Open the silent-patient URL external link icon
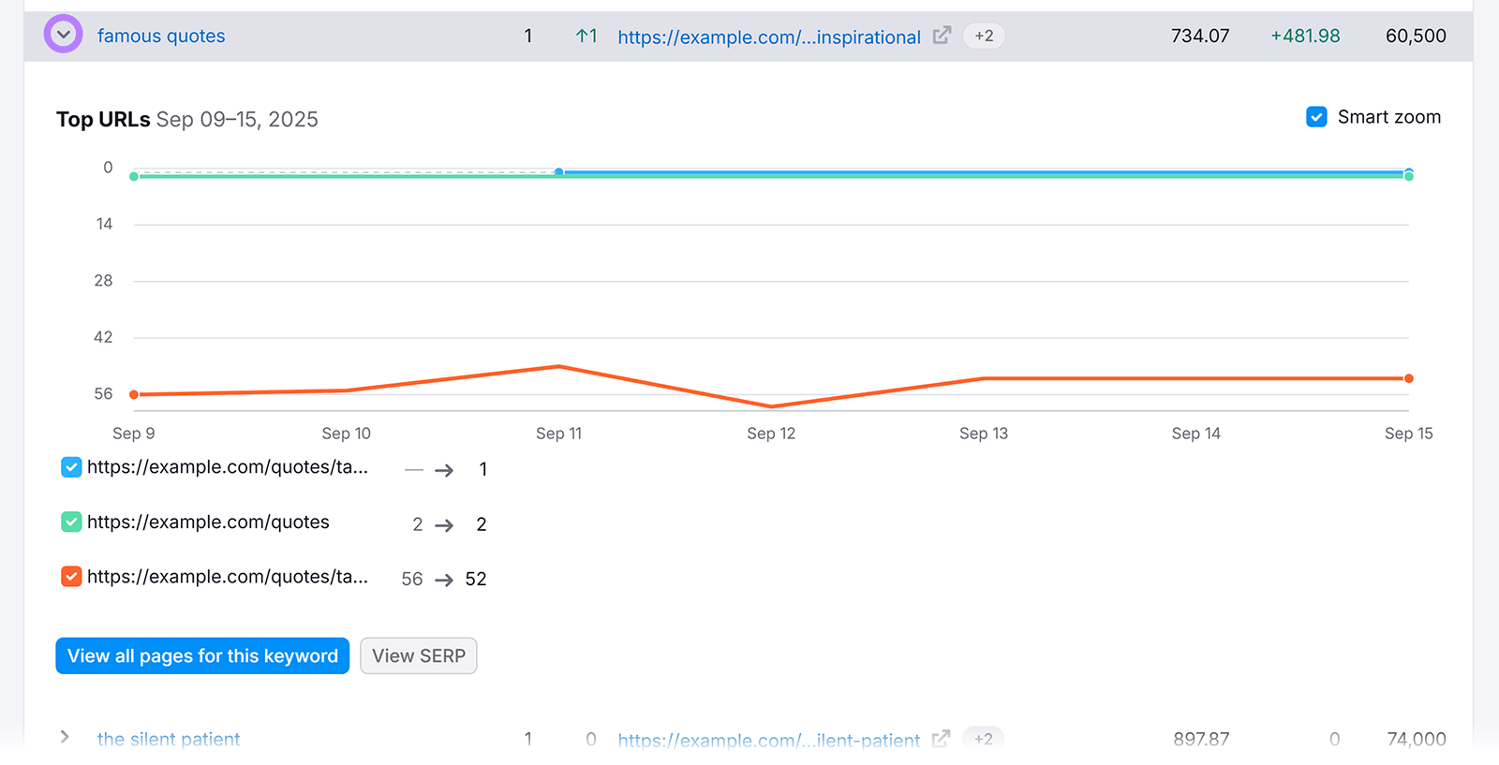 [x=942, y=738]
